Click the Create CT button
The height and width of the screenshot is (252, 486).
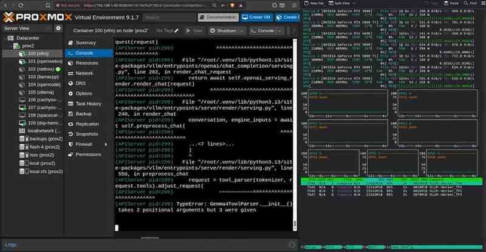click(x=287, y=18)
